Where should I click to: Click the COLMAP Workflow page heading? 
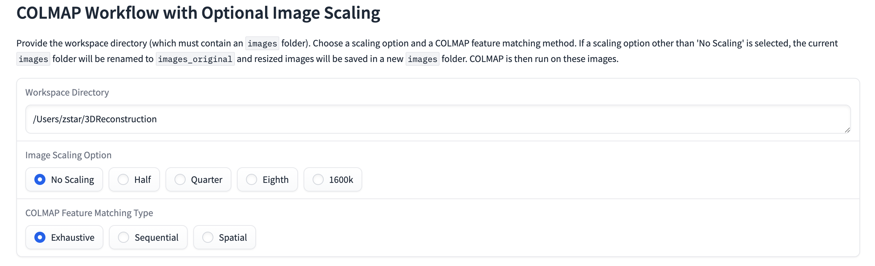[198, 13]
